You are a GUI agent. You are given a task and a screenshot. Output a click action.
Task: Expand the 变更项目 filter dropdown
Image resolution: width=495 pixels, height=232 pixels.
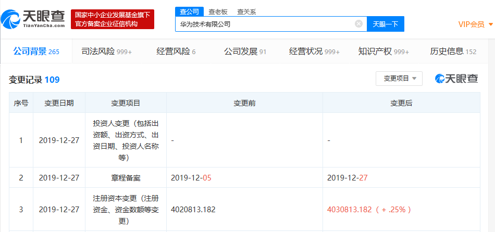[x=399, y=79]
